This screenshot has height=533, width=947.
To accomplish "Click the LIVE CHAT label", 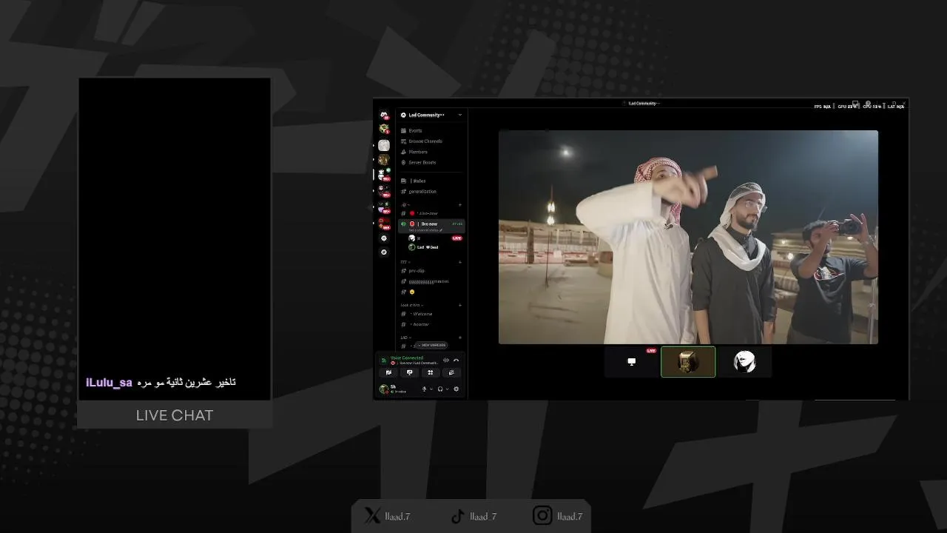I will 175,415.
